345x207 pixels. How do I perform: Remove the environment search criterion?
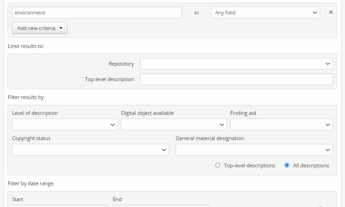331,12
